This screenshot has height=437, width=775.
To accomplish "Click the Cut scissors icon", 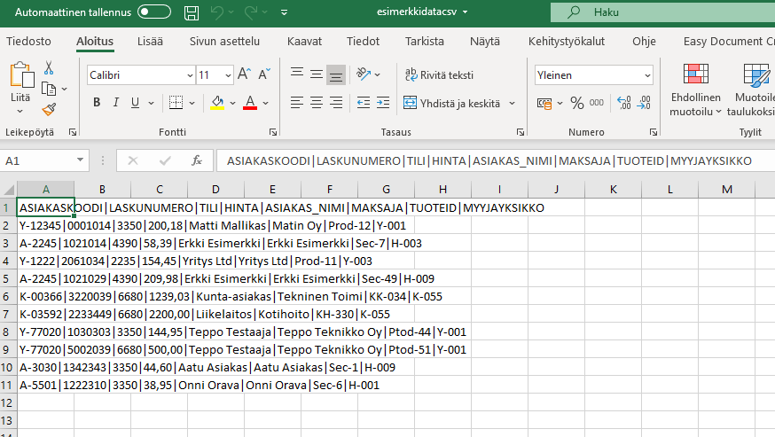I will click(x=49, y=67).
